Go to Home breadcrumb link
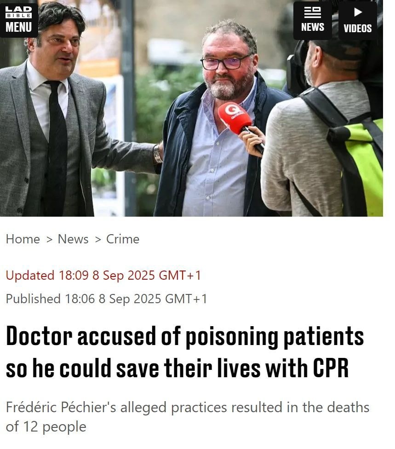 [23, 239]
